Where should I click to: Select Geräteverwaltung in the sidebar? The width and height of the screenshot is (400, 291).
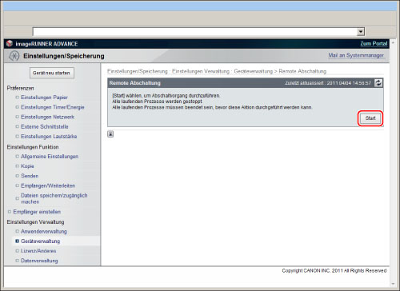(x=40, y=241)
